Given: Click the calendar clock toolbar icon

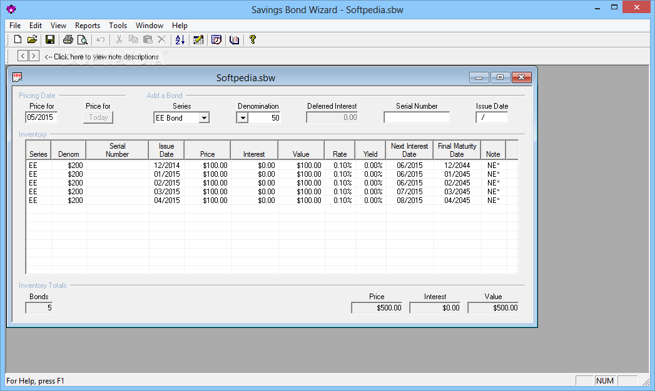Looking at the screenshot, I should coord(216,39).
